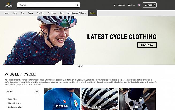Image resolution: width=175 pixels, height=110 pixels.
Task: Open the Outlet tab
Action: click(x=93, y=13)
